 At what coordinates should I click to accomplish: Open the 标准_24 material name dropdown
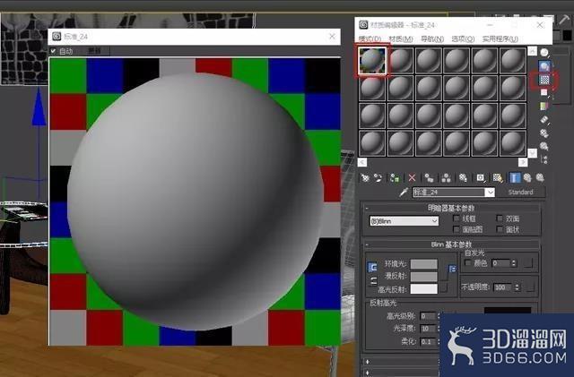click(x=490, y=192)
